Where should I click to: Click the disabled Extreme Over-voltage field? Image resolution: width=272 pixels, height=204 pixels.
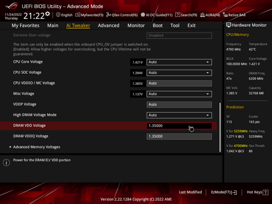pyautogui.click(x=179, y=36)
